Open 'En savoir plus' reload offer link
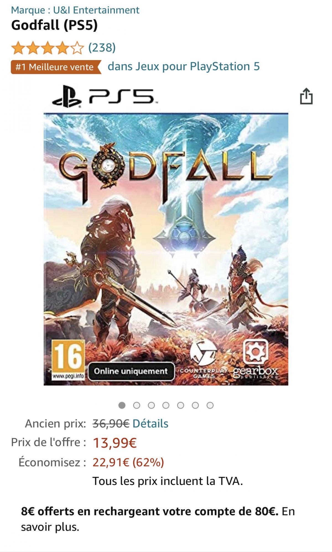 (158, 519)
